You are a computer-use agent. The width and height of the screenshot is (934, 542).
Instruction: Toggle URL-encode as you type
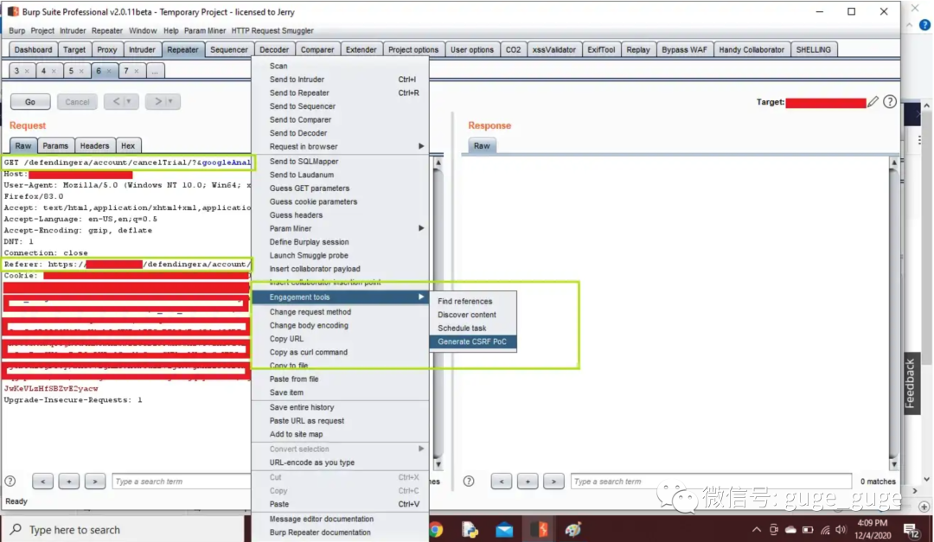pos(340,462)
